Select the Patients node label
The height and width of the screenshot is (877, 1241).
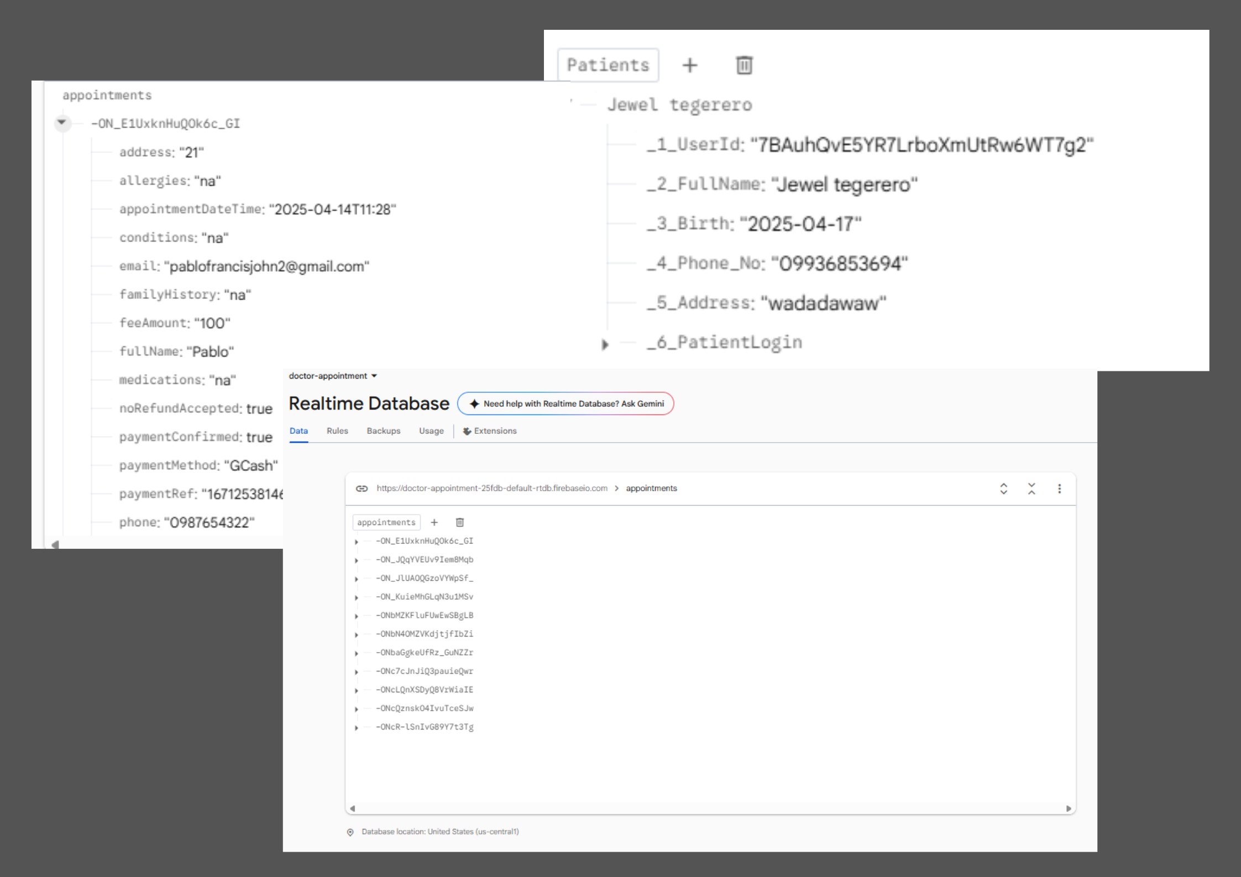click(608, 65)
